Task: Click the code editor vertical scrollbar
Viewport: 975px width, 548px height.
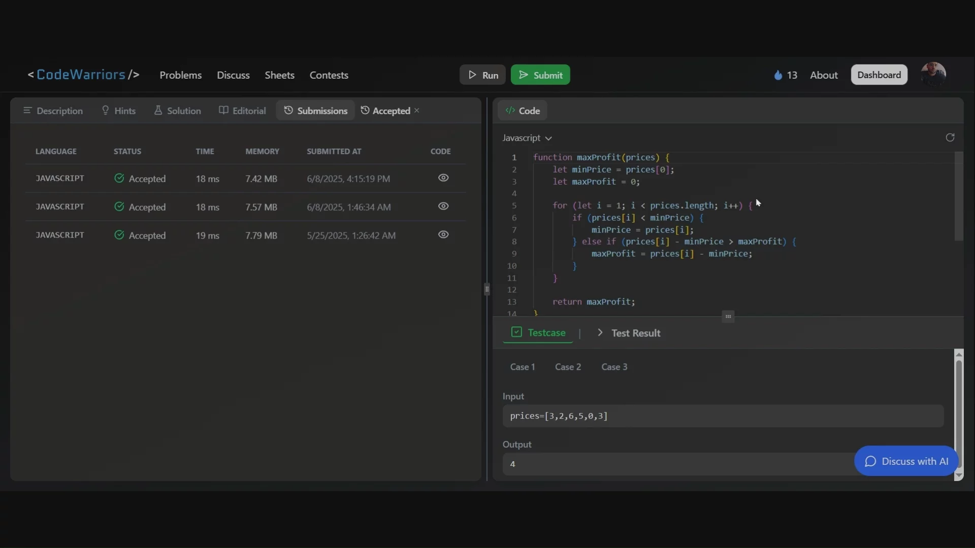Action: [x=959, y=196]
